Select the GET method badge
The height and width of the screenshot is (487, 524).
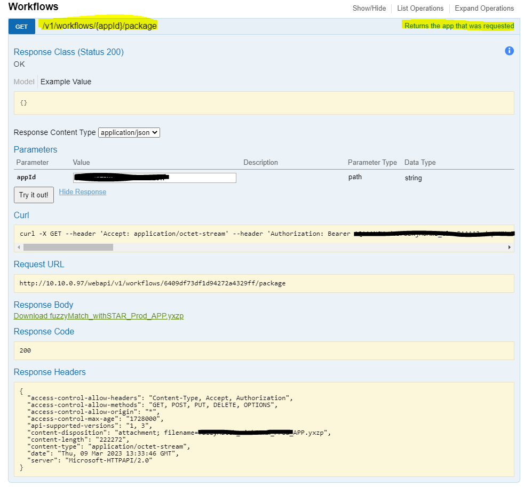point(21,26)
